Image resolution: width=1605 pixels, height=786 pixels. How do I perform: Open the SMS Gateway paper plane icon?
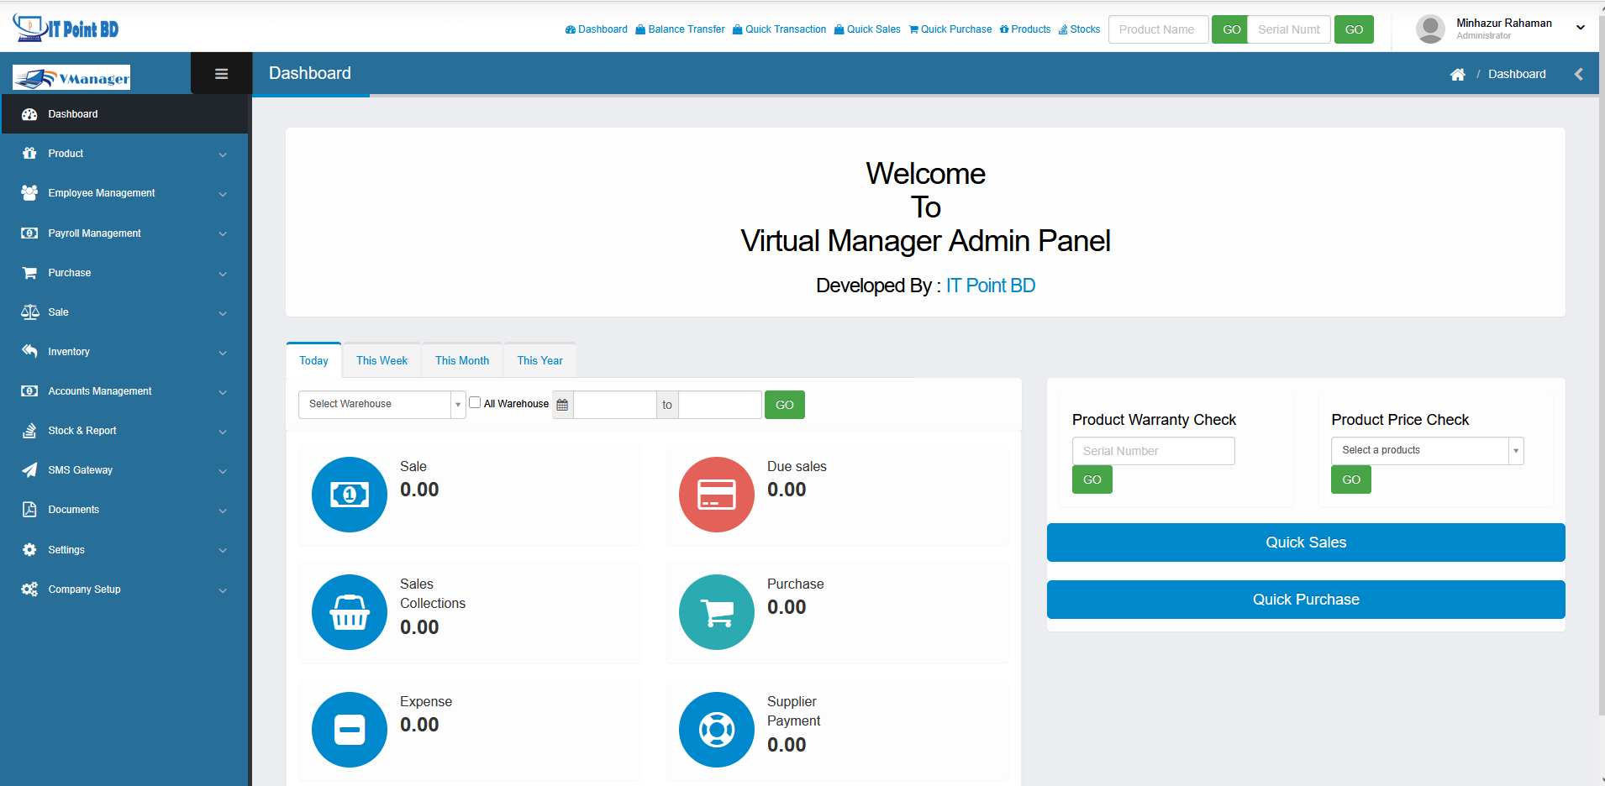click(x=29, y=469)
